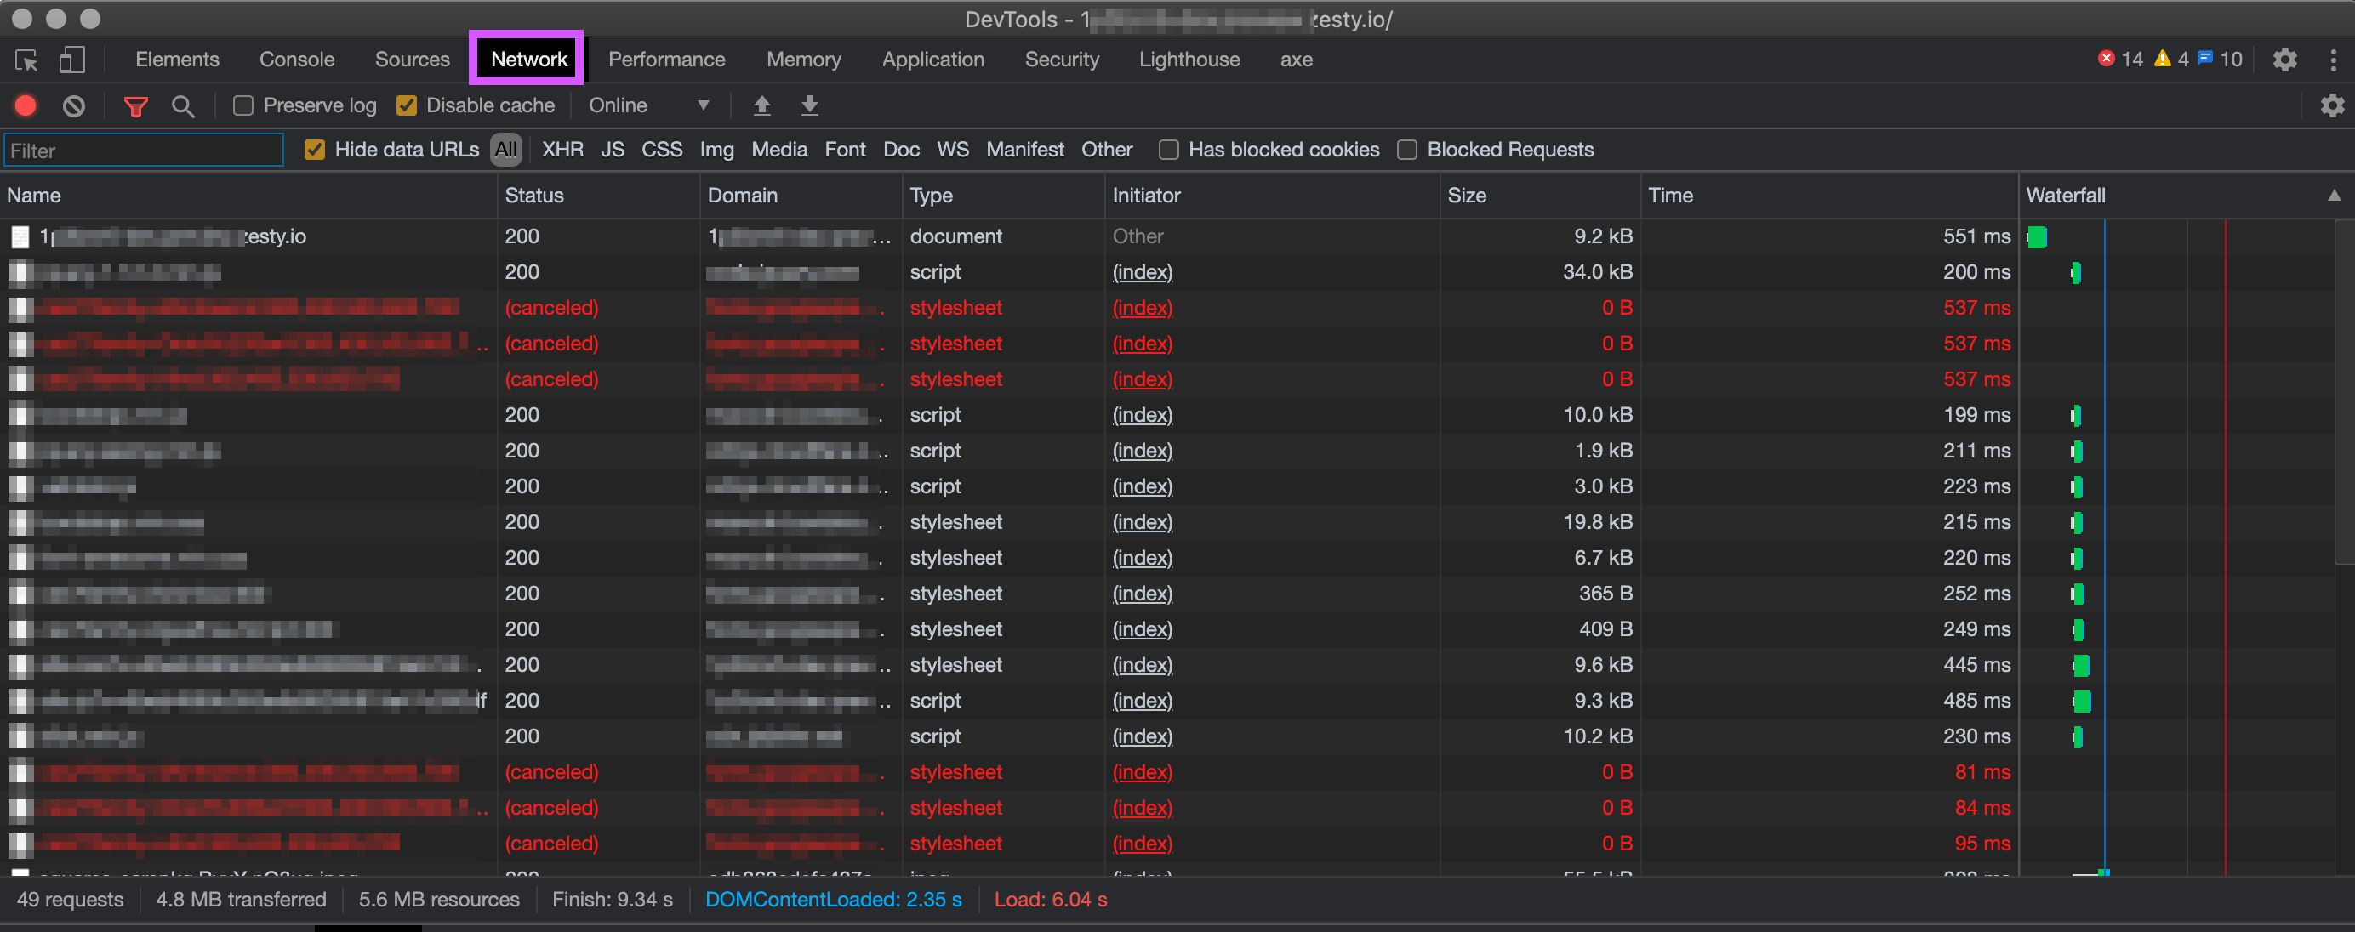Filter requests by Media

click(779, 150)
